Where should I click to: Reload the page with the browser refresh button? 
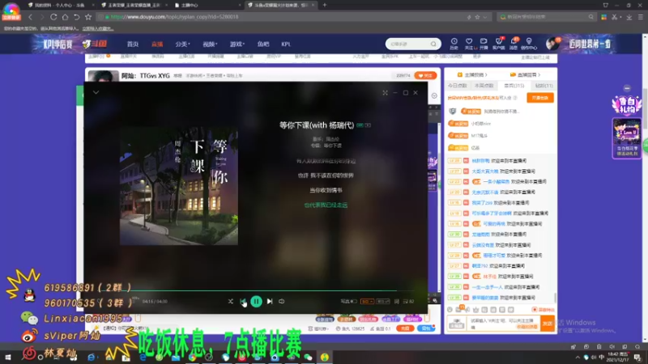53,17
